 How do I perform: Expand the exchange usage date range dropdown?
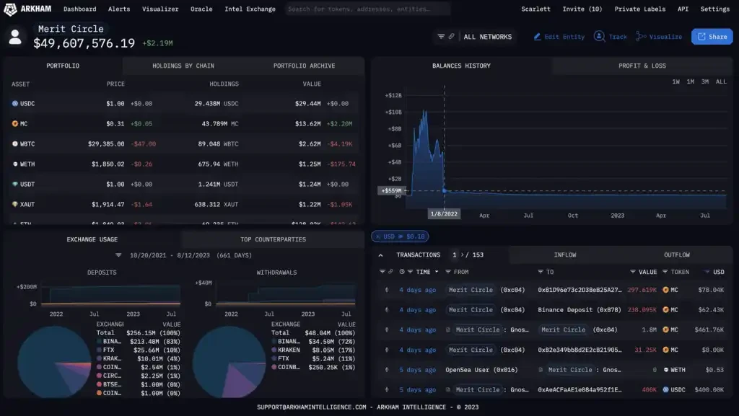click(119, 255)
